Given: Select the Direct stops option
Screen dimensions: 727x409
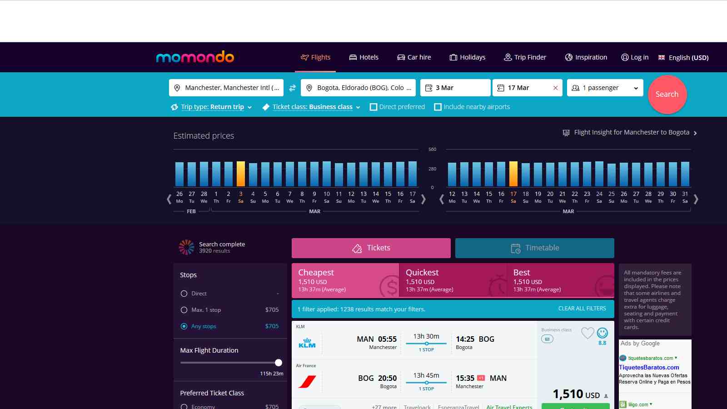Looking at the screenshot, I should coord(184,294).
